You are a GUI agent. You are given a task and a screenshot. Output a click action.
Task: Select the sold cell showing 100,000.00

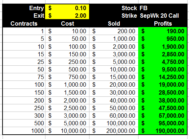pos(114,123)
